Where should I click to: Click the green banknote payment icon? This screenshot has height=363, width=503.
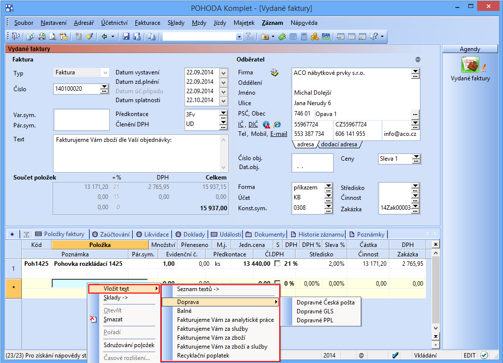[x=282, y=37]
